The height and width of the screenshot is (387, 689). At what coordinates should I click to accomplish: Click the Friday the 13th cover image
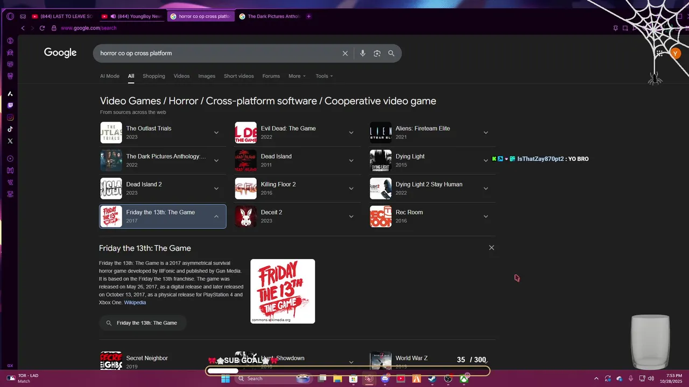point(283,291)
